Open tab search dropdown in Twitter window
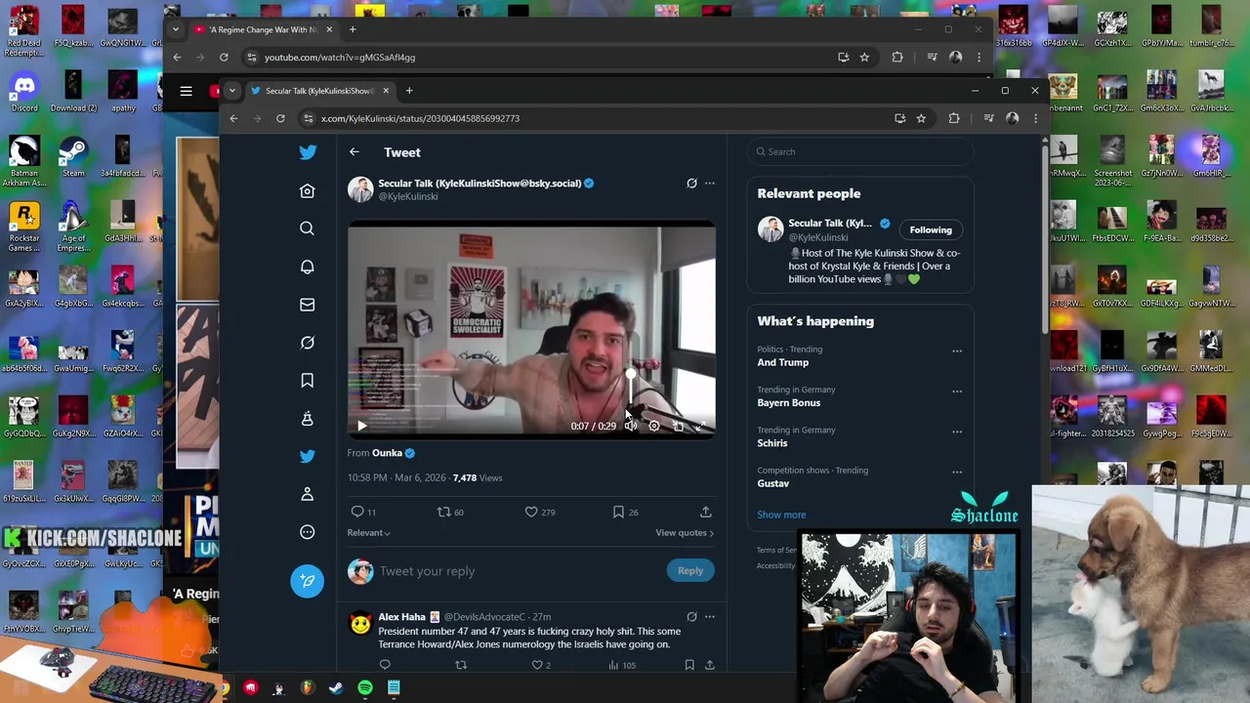The width and height of the screenshot is (1250, 703). click(x=231, y=91)
